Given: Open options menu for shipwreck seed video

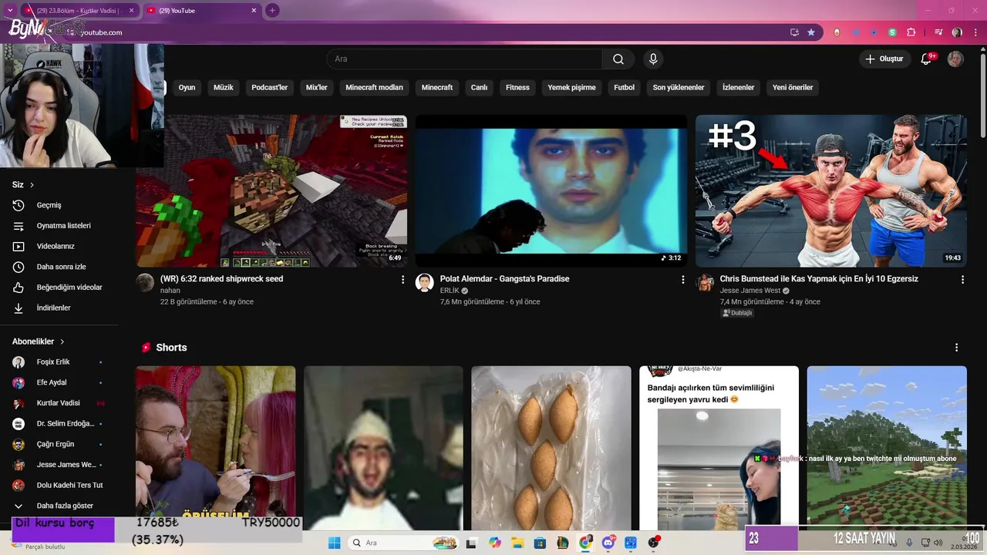Looking at the screenshot, I should click(403, 280).
